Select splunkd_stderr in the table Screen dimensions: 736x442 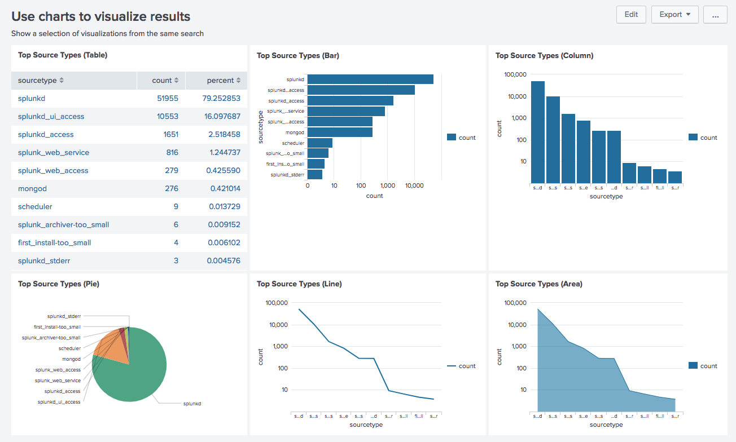(44, 261)
